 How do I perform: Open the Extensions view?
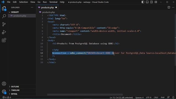(4, 40)
